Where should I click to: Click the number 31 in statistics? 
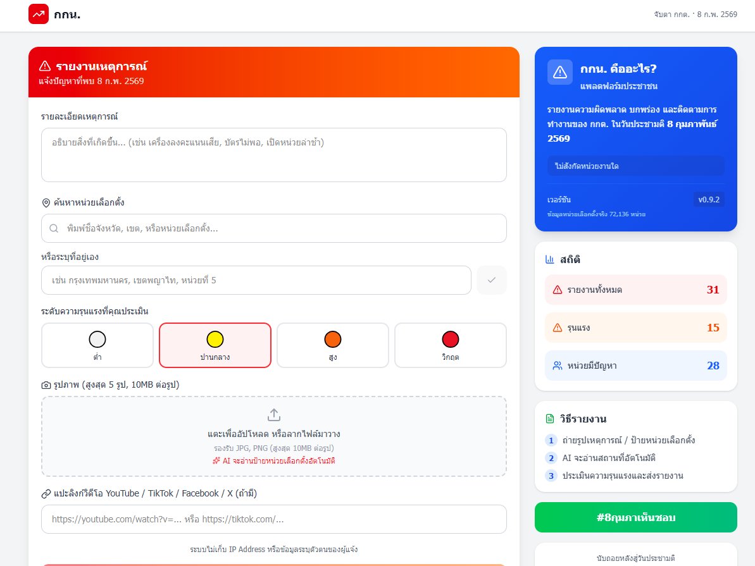pos(713,290)
